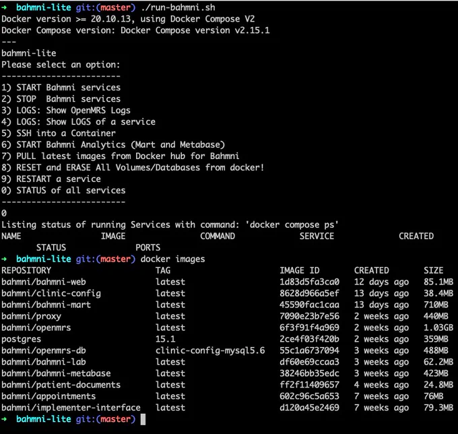
Task: Click image ID '8628d966a5ef'
Action: pos(310,293)
